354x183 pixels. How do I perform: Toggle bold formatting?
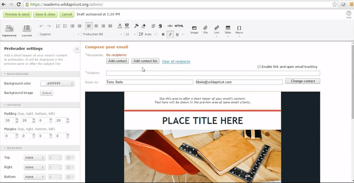(163, 34)
